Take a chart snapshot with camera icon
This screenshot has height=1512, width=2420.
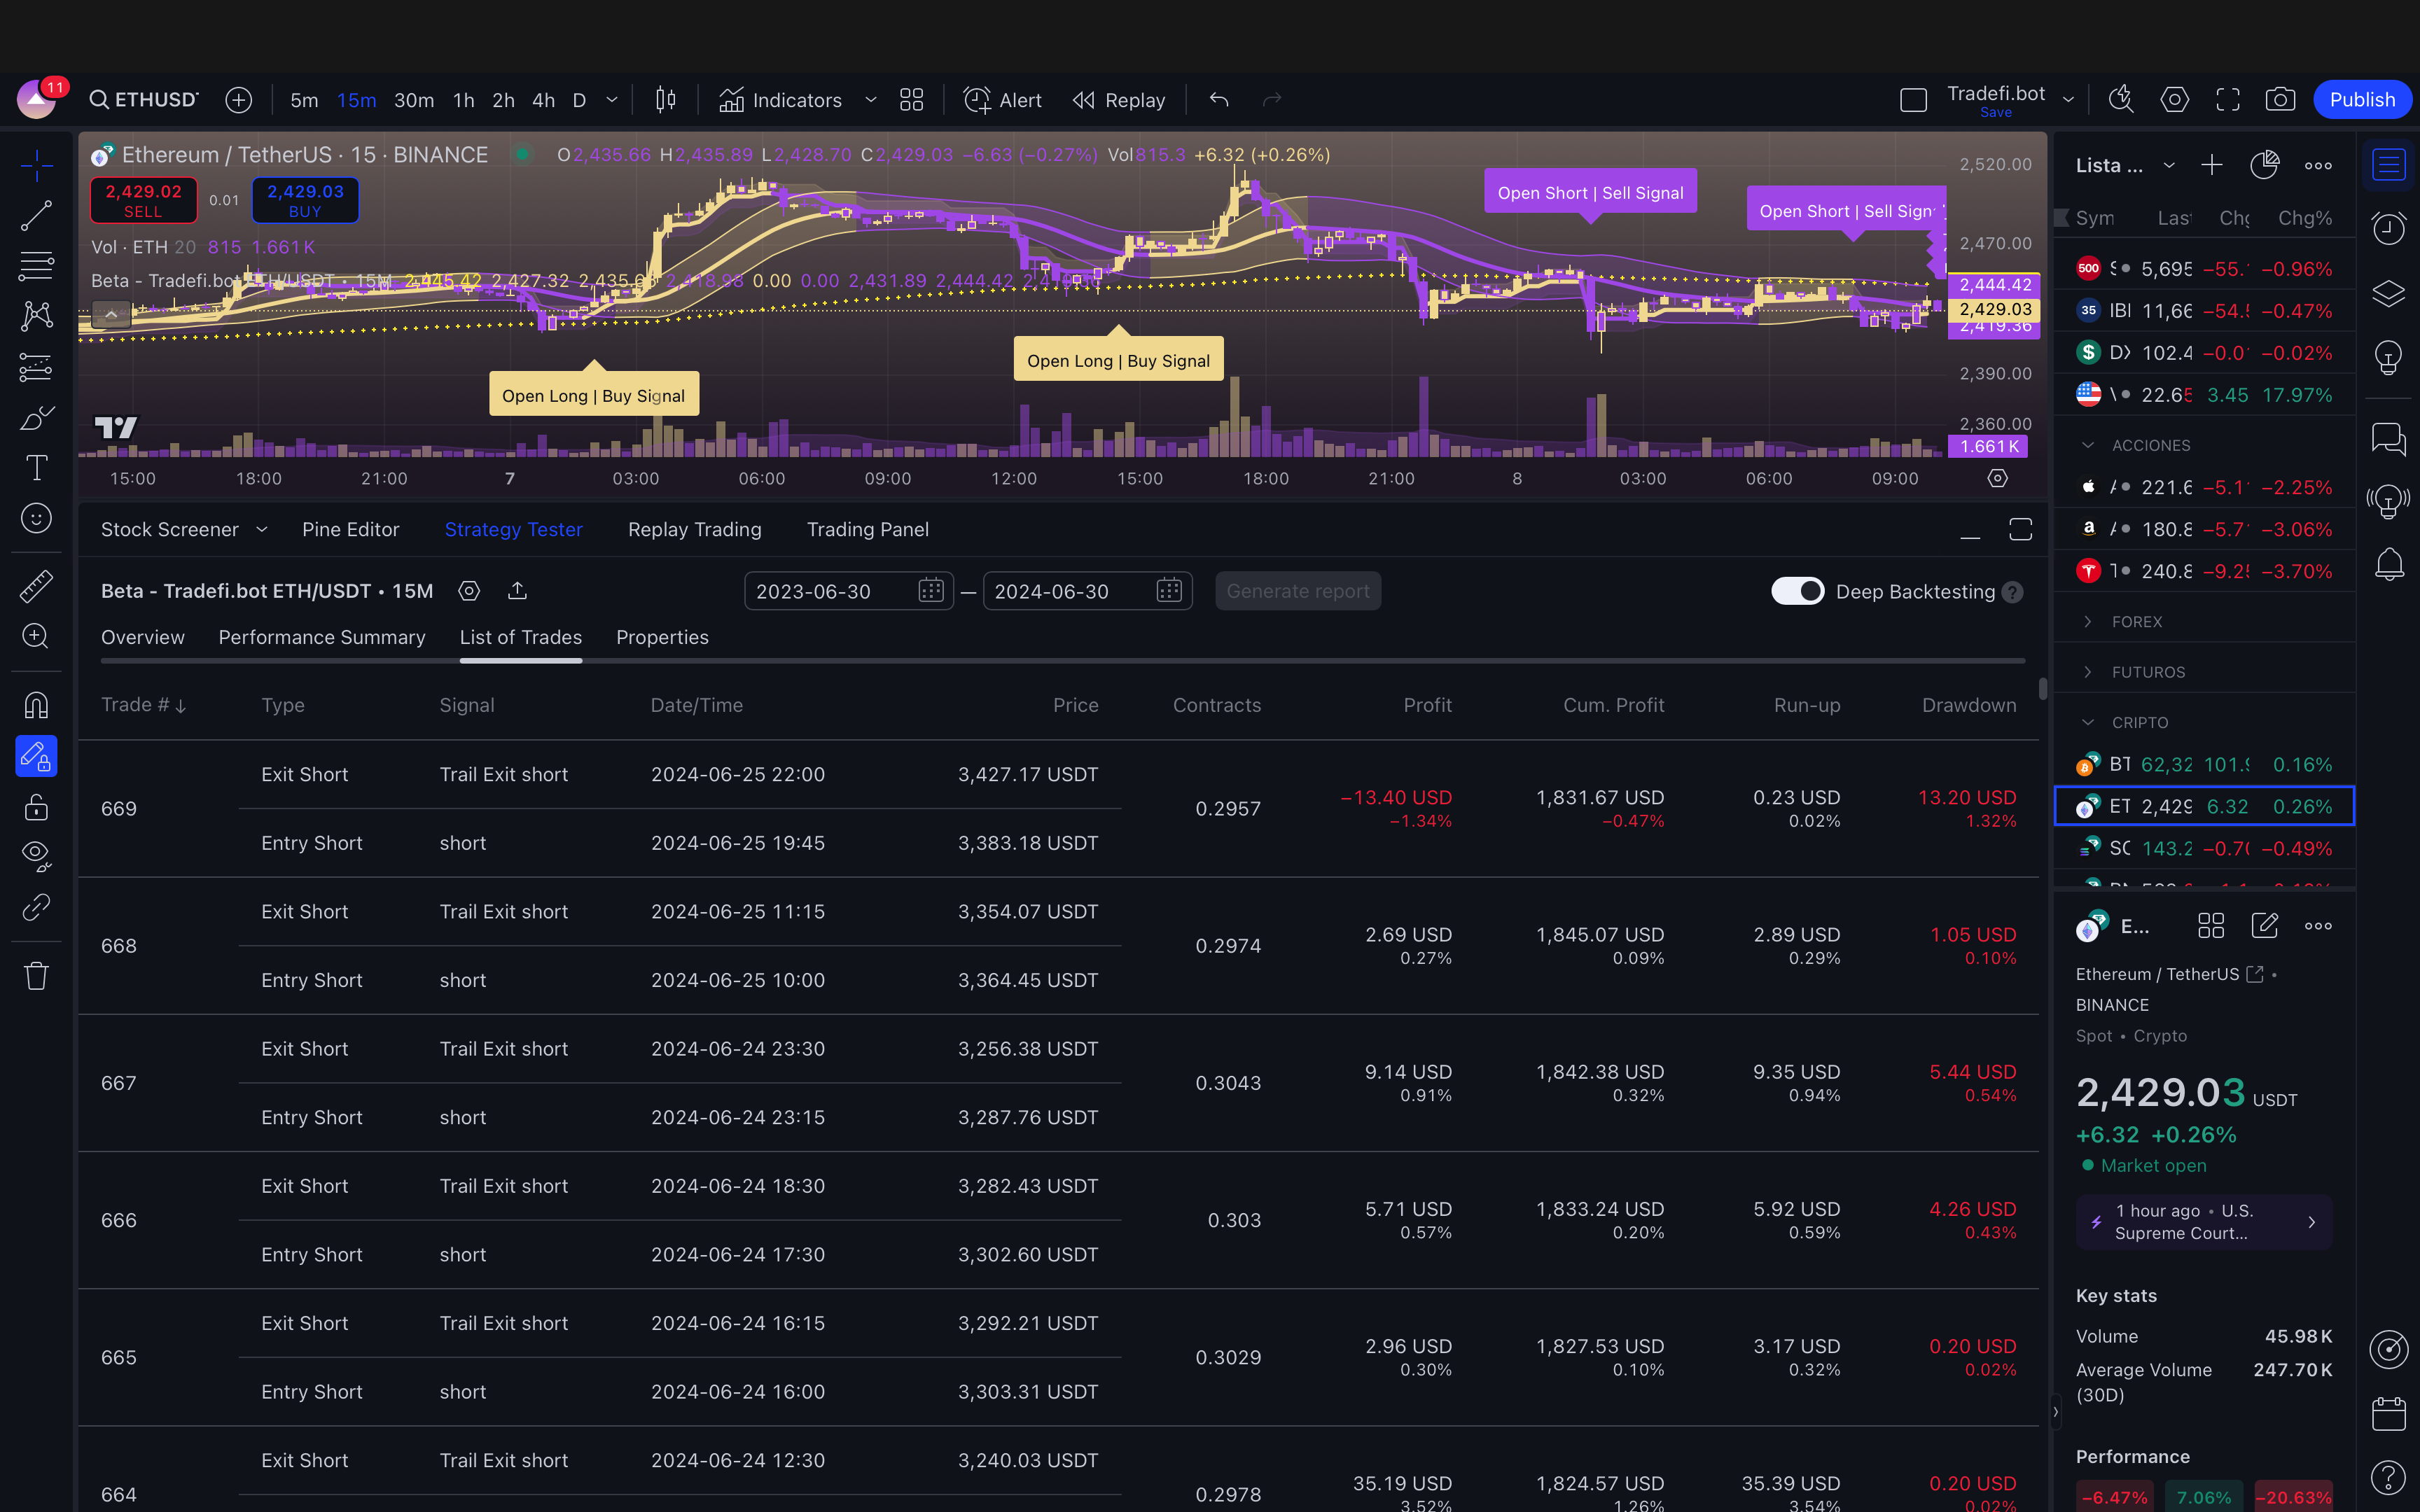(x=2280, y=100)
